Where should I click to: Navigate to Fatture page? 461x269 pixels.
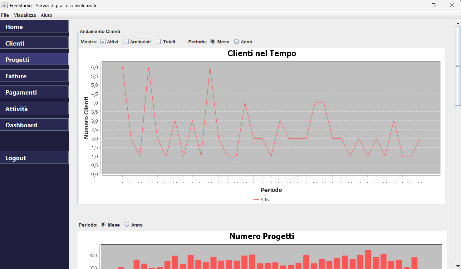34,76
